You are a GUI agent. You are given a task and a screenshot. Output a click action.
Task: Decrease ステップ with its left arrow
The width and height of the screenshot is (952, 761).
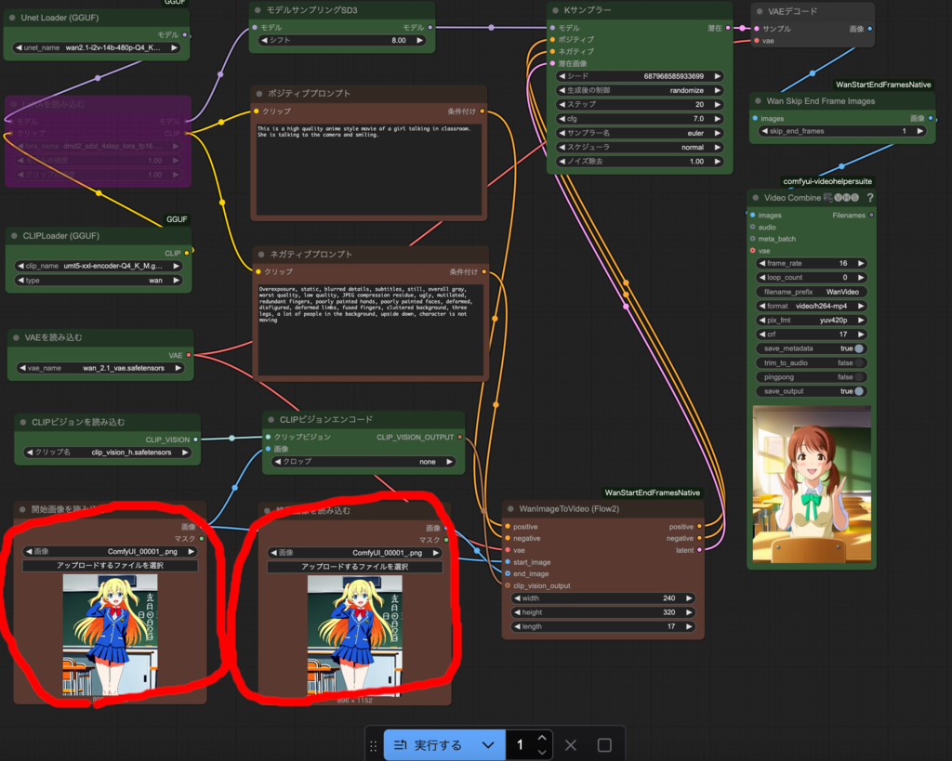point(562,104)
